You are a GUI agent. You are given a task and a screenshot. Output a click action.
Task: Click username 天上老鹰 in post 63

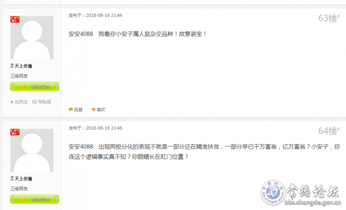tap(23, 66)
